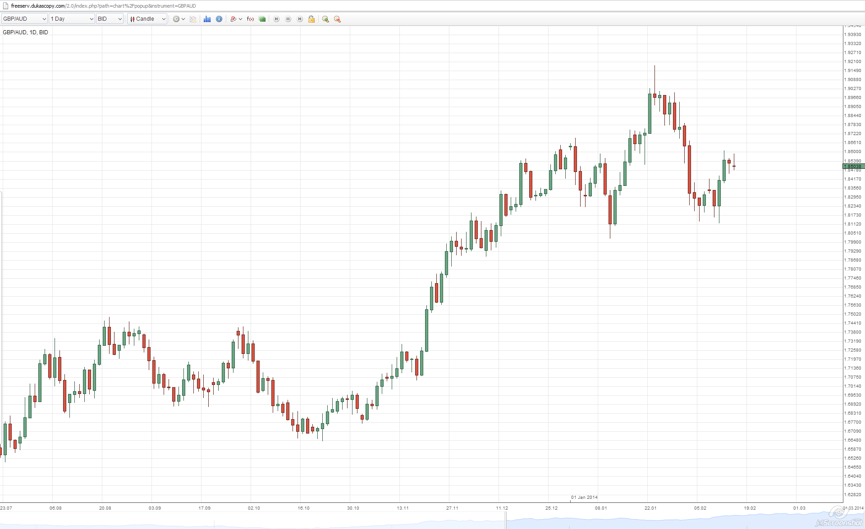Click the chart history disabled icon
Screen dimensions: 865x529
pyautogui.click(x=193, y=19)
